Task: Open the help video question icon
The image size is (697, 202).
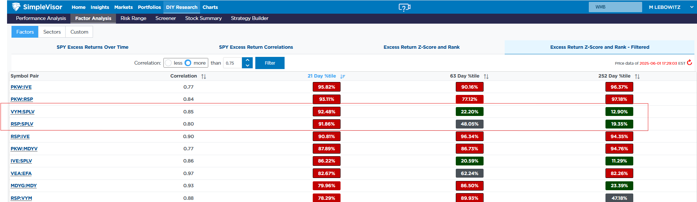Action: point(404,7)
